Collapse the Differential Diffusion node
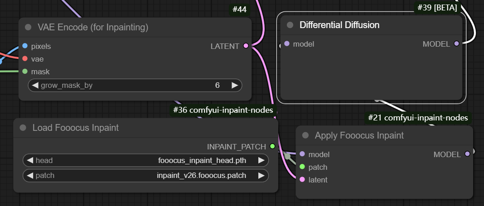Screen dimensions: 484x206 click(x=290, y=25)
